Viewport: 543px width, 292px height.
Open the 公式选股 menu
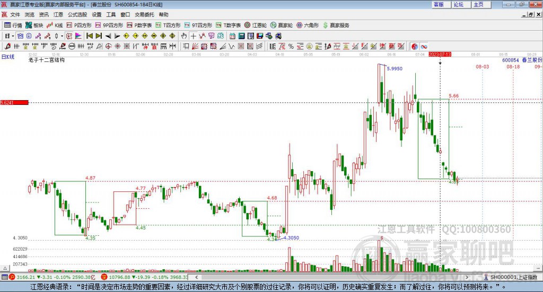(77, 14)
